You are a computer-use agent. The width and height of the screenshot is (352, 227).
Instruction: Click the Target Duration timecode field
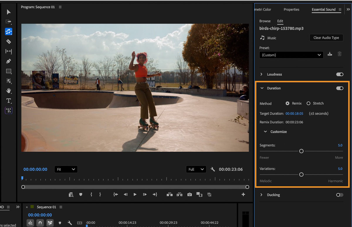point(294,113)
